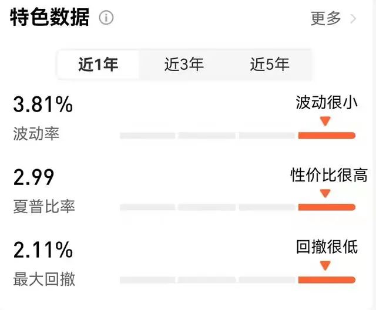Click the orange segment of the 最大回撤 bar
Screen dimensions: 376x310
[x=327, y=280]
